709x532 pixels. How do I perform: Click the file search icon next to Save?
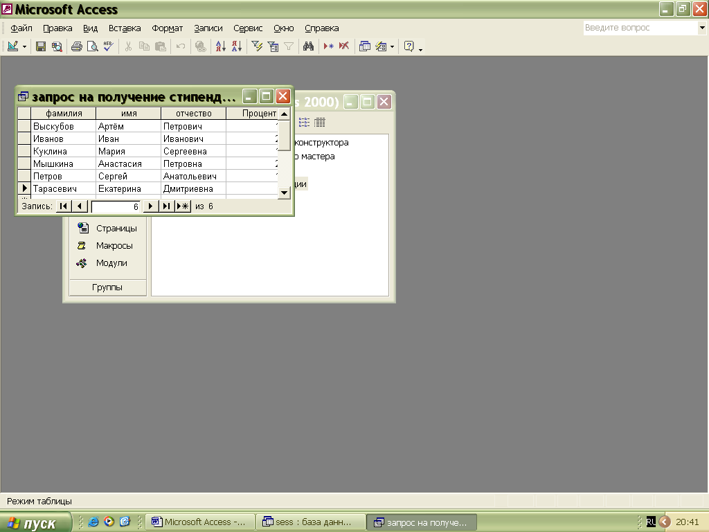coord(57,46)
